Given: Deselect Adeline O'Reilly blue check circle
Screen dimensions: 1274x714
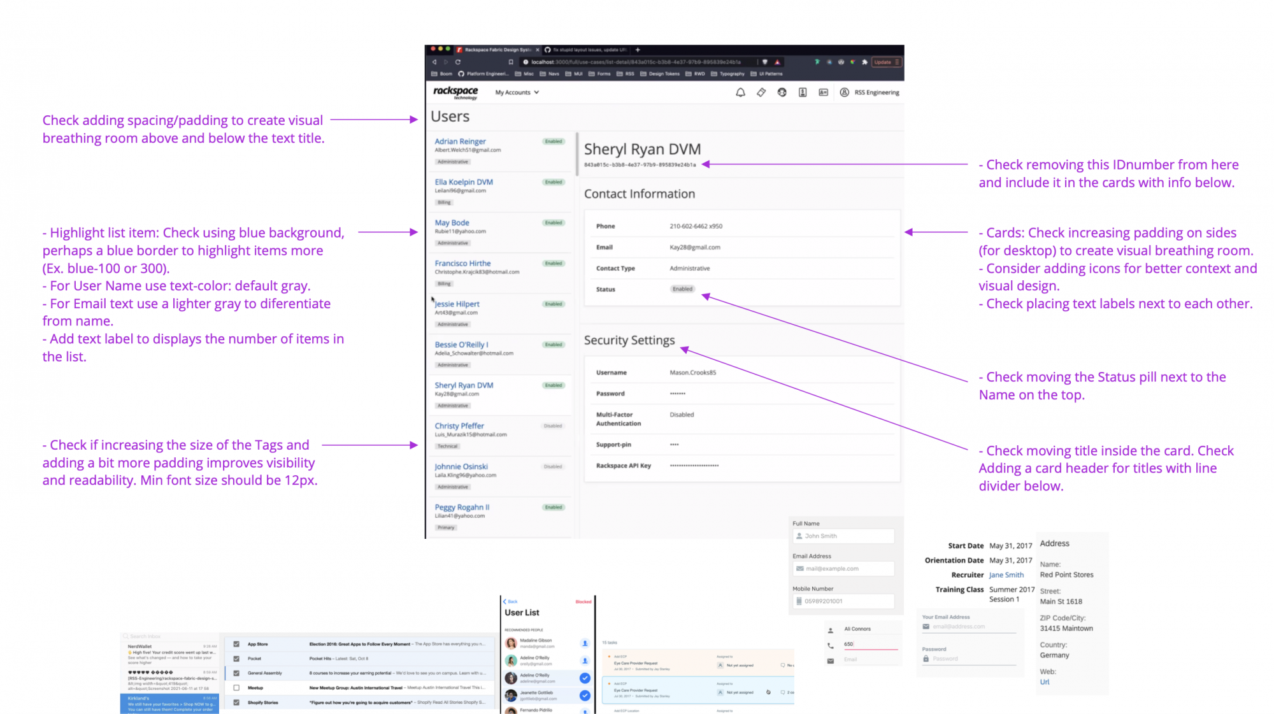Looking at the screenshot, I should 585,678.
